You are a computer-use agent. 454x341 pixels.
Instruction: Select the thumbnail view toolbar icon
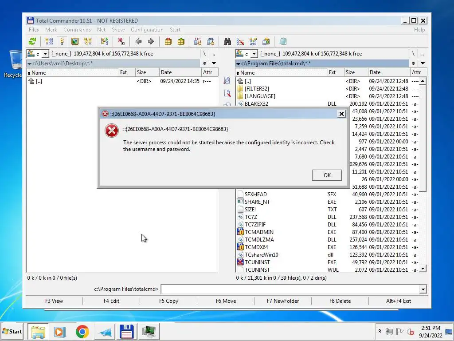74,41
